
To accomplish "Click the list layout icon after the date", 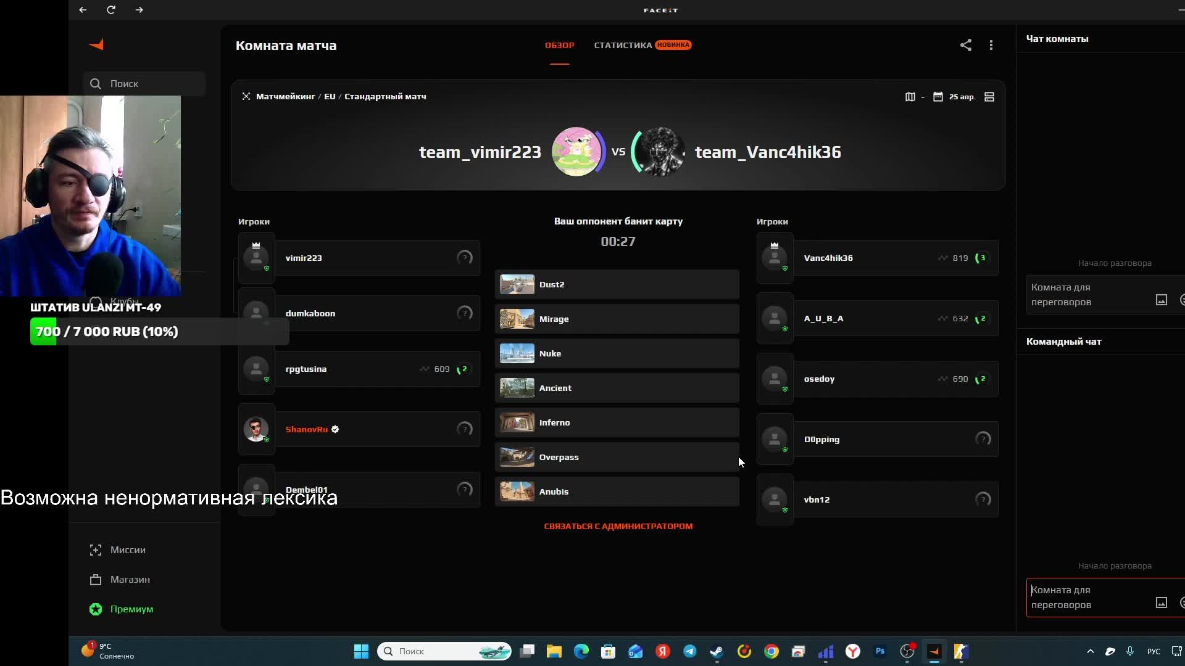I will (x=989, y=97).
